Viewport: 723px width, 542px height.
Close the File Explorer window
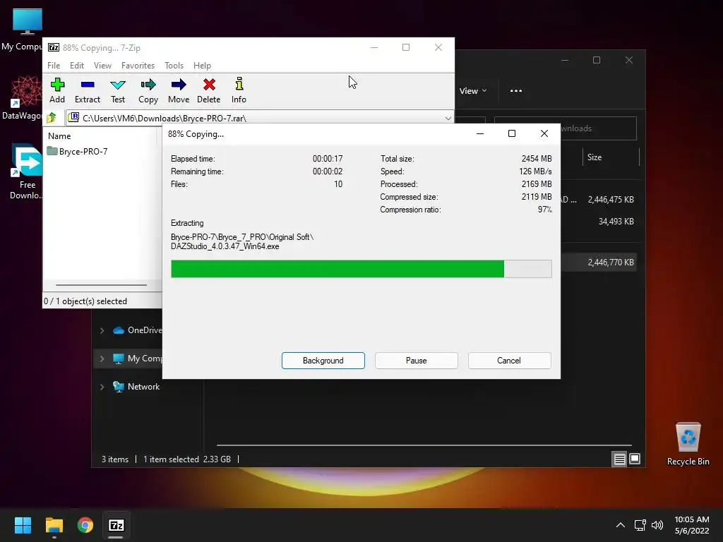tap(629, 61)
